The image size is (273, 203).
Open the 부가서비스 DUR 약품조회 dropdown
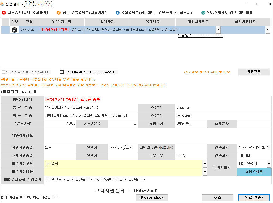click(x=269, y=163)
